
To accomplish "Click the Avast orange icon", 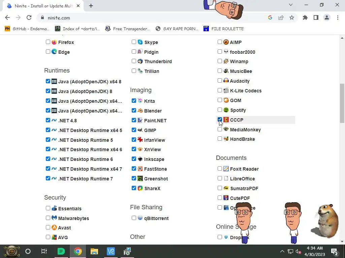I will coord(54,228).
